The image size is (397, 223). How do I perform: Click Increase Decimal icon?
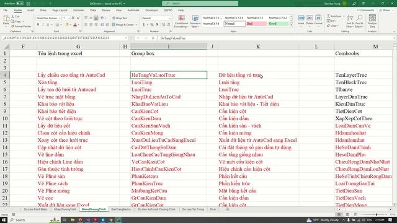[163, 25]
